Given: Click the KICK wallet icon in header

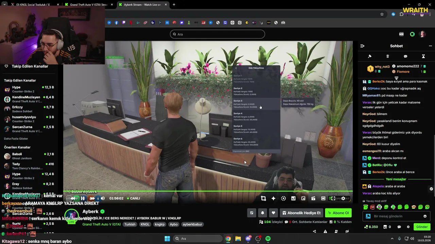Looking at the screenshot, I should [401, 34].
